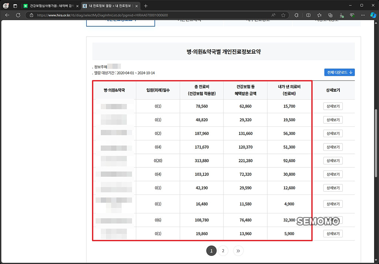
Task: Click the 0(2) outpatient days cell
Action: click(158, 133)
